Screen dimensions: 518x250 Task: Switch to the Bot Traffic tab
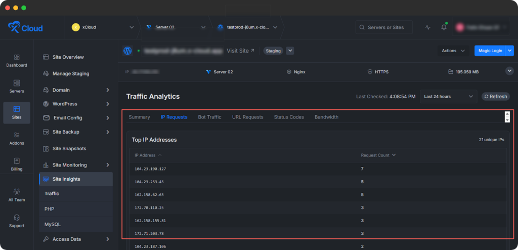(209, 117)
